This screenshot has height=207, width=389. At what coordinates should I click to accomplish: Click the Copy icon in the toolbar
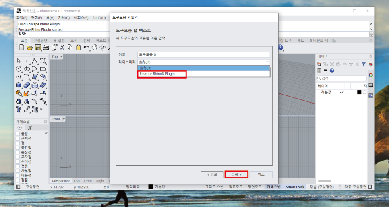[x=70, y=48]
